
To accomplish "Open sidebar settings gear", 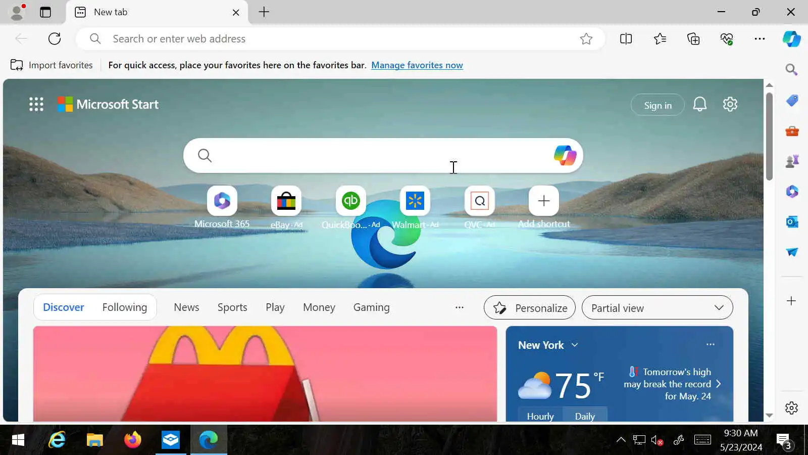I will tap(791, 408).
